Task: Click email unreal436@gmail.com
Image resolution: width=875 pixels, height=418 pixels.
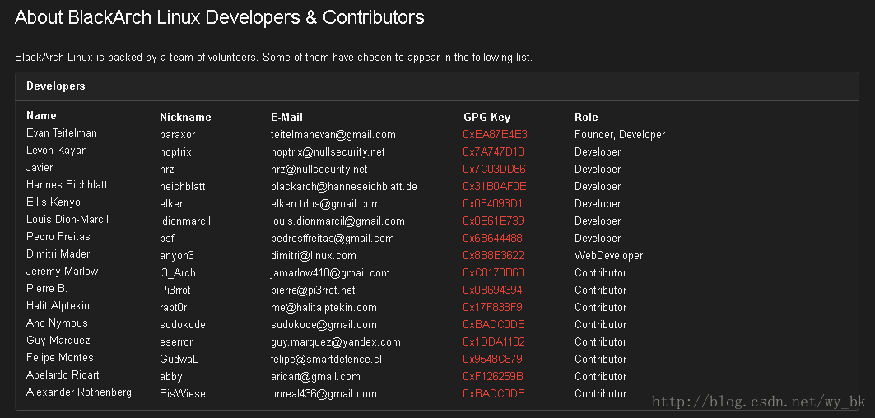Action: (323, 394)
